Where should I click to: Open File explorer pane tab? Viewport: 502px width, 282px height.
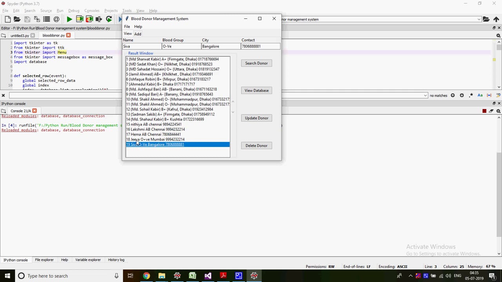44,260
